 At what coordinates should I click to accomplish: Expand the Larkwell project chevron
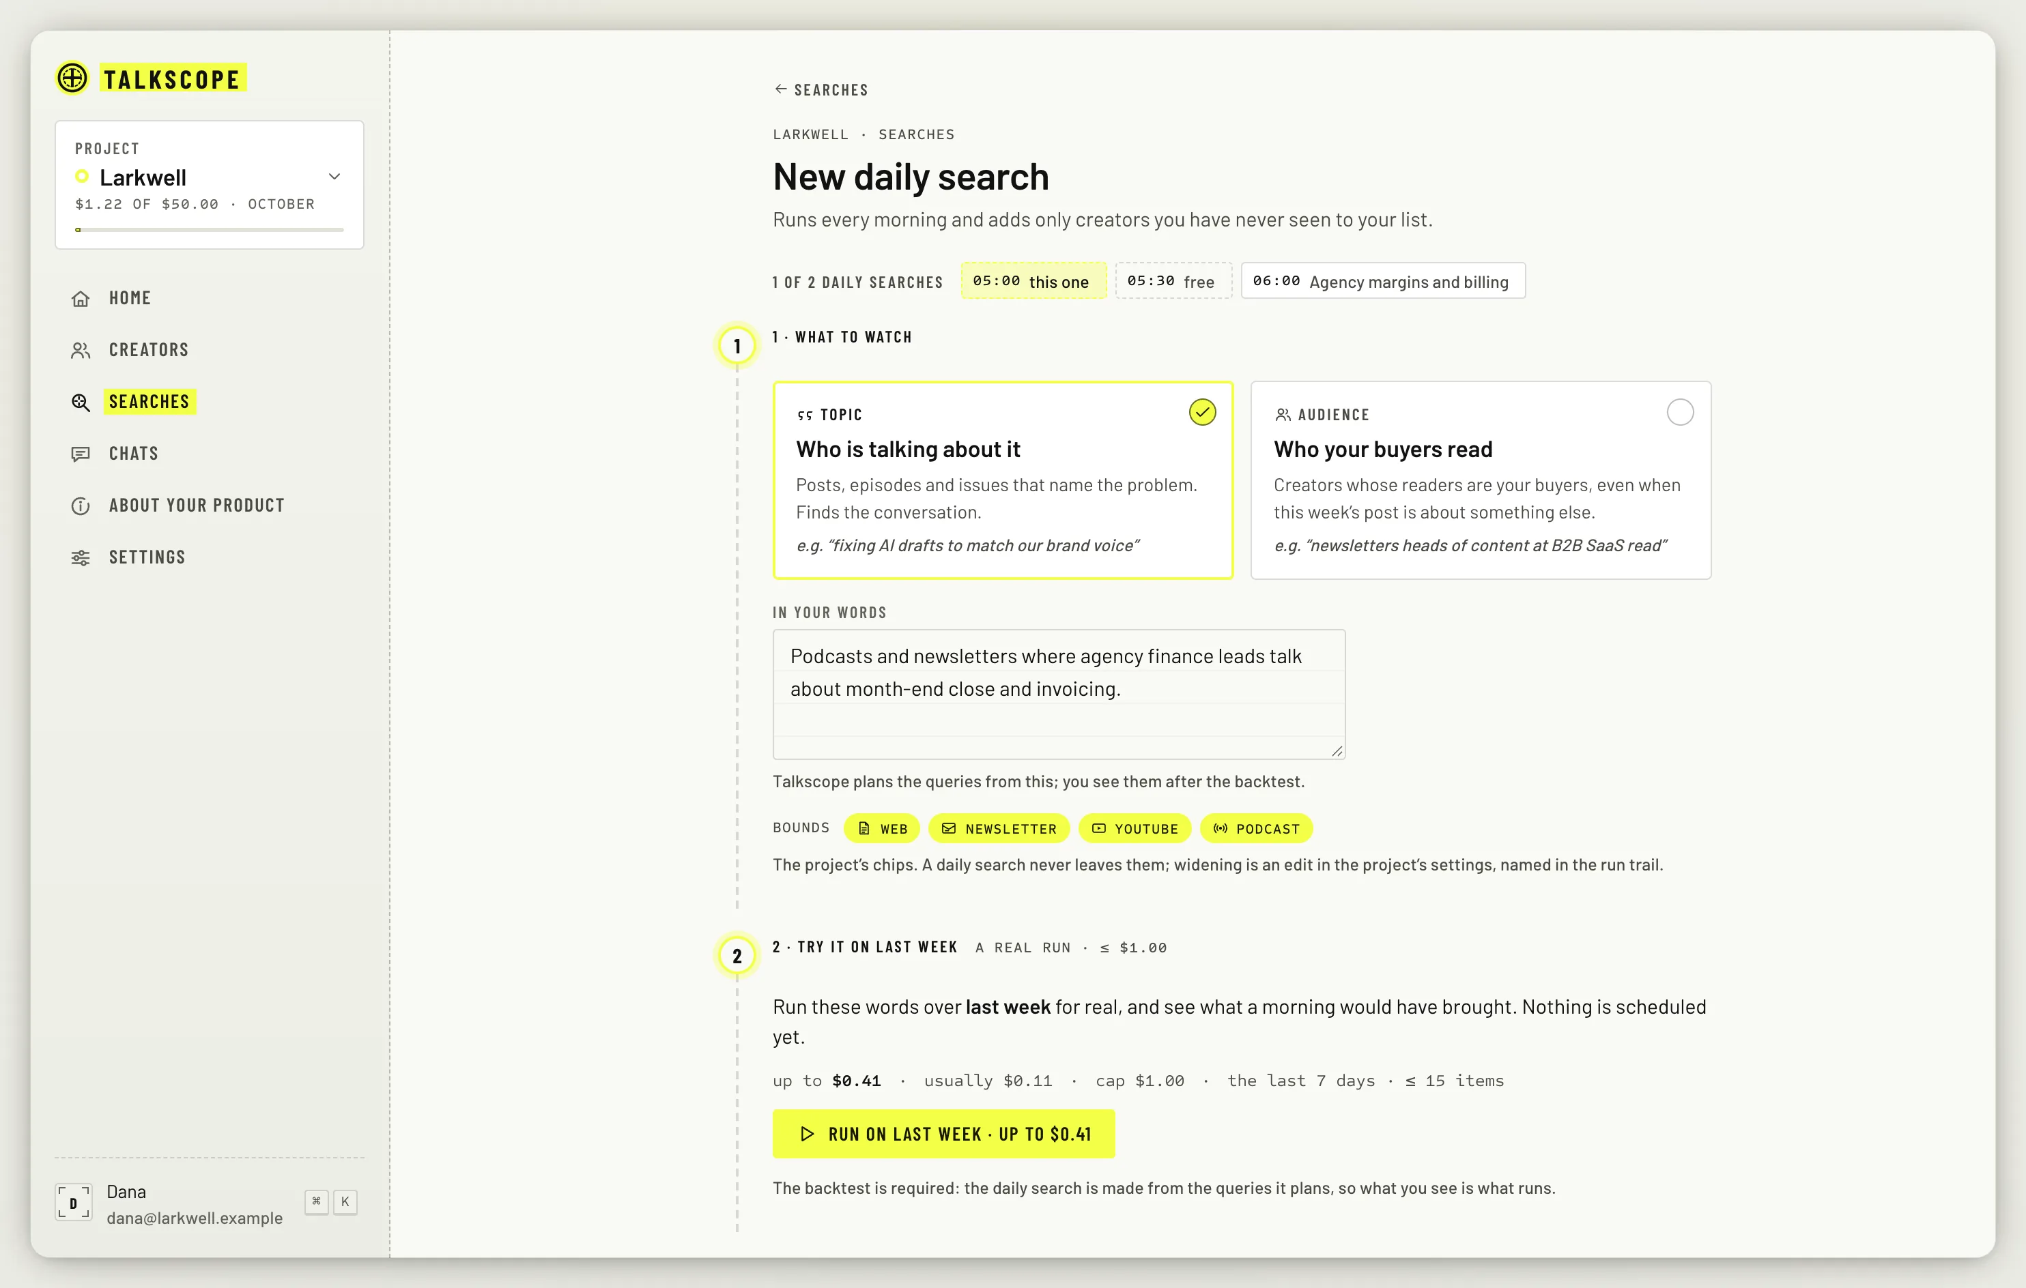[x=334, y=177]
